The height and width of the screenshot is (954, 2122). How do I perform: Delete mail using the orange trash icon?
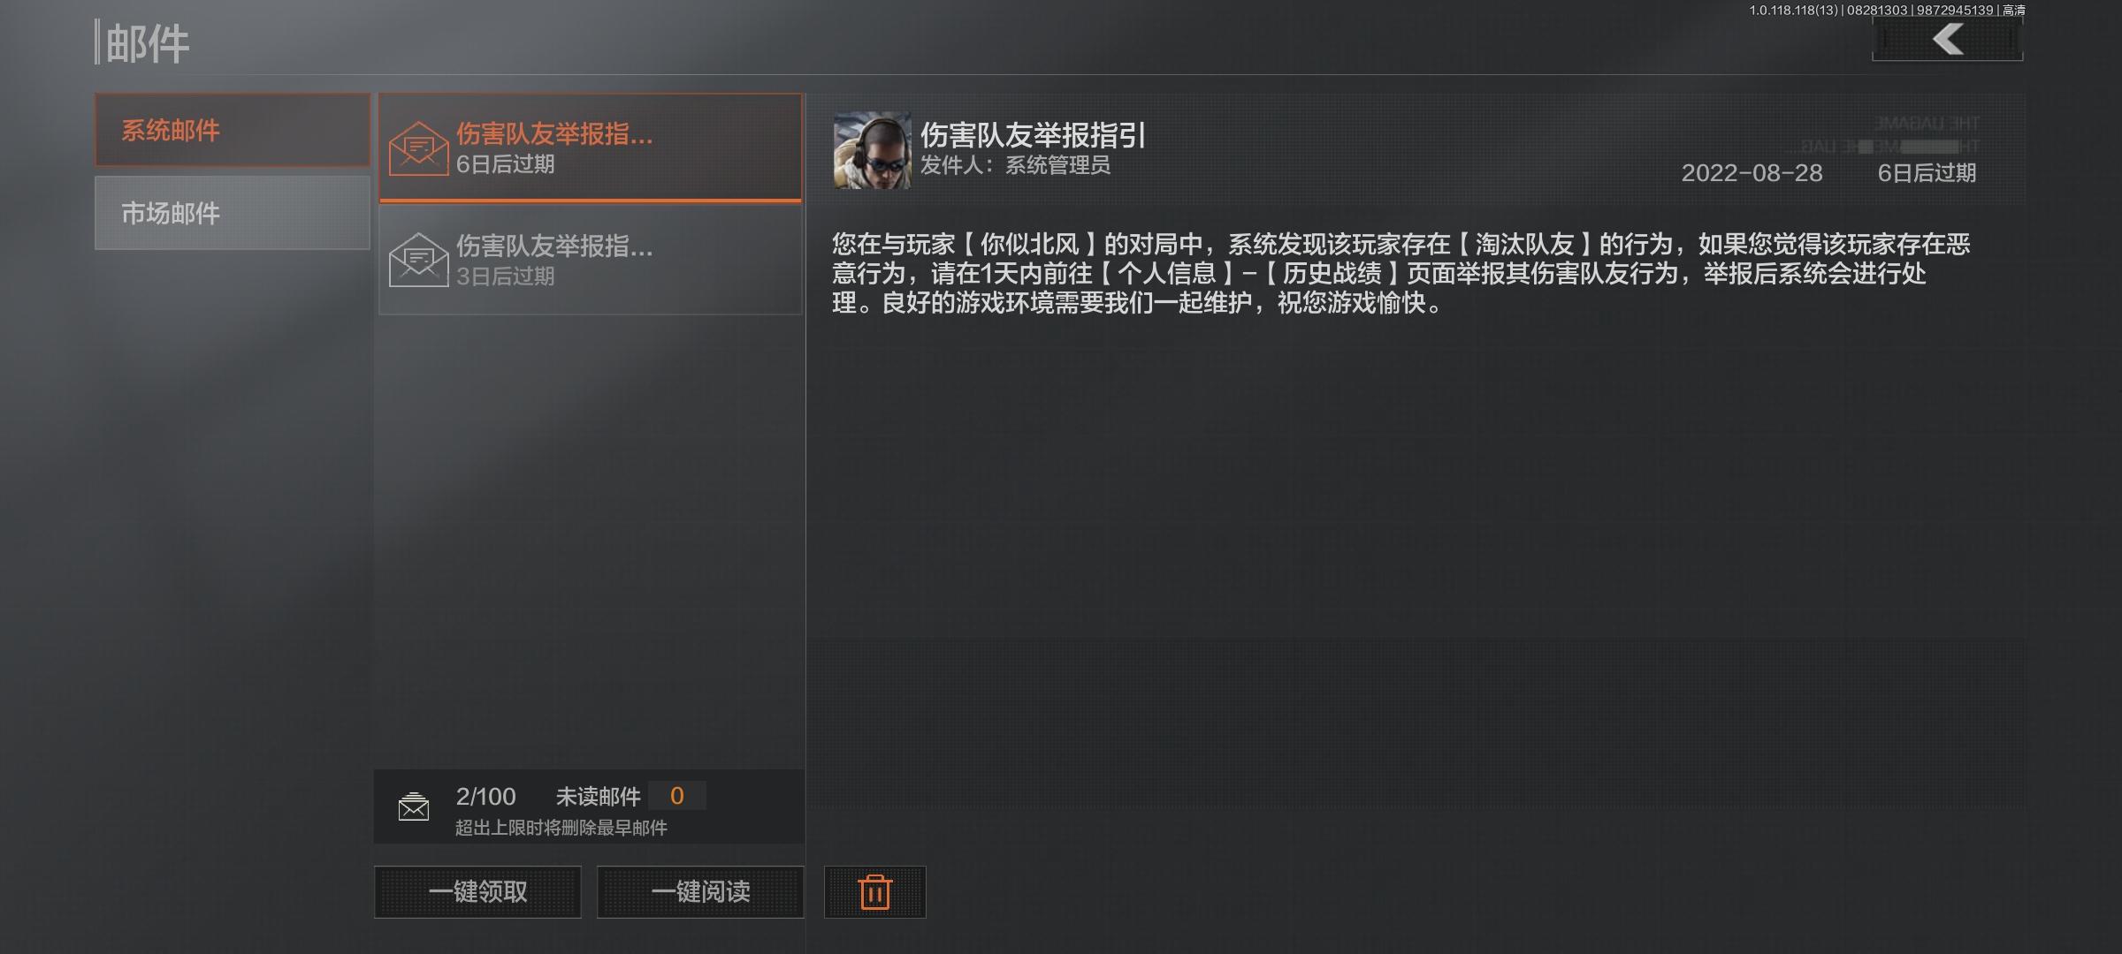(x=874, y=892)
